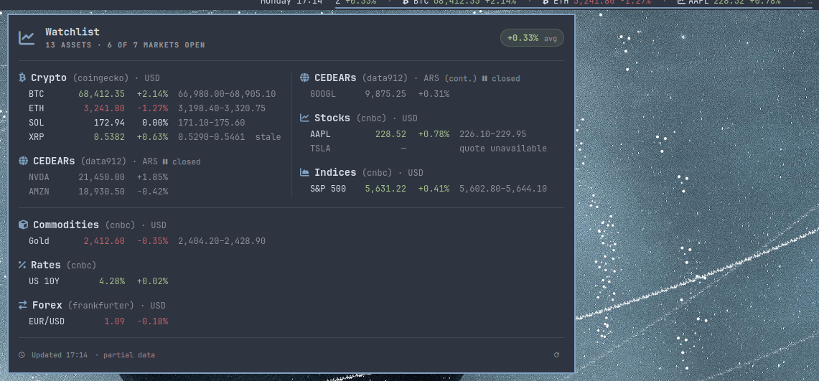This screenshot has height=381, width=819.
Task: Click the +0.33% avg badge
Action: pyautogui.click(x=532, y=37)
